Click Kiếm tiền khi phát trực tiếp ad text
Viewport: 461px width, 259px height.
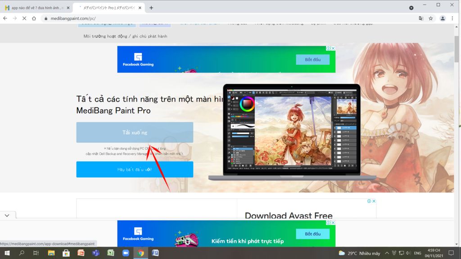tap(248, 241)
